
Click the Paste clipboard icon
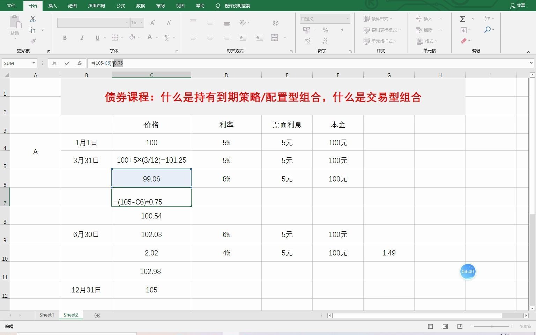tap(15, 22)
